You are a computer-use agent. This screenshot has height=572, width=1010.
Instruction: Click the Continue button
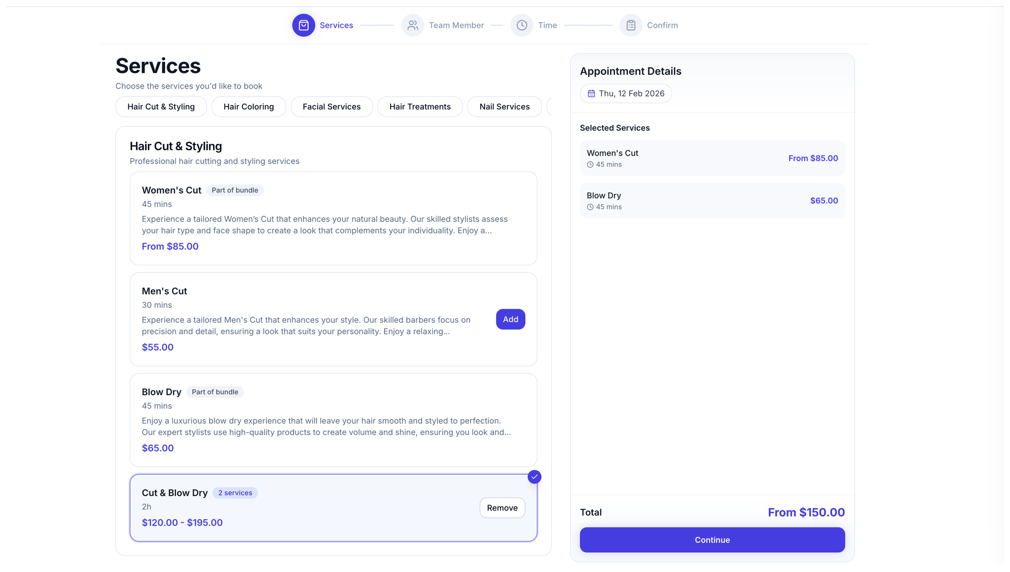(712, 540)
